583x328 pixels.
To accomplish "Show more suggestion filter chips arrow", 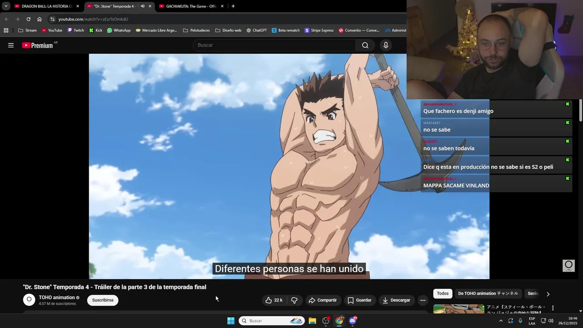I will coord(548,294).
